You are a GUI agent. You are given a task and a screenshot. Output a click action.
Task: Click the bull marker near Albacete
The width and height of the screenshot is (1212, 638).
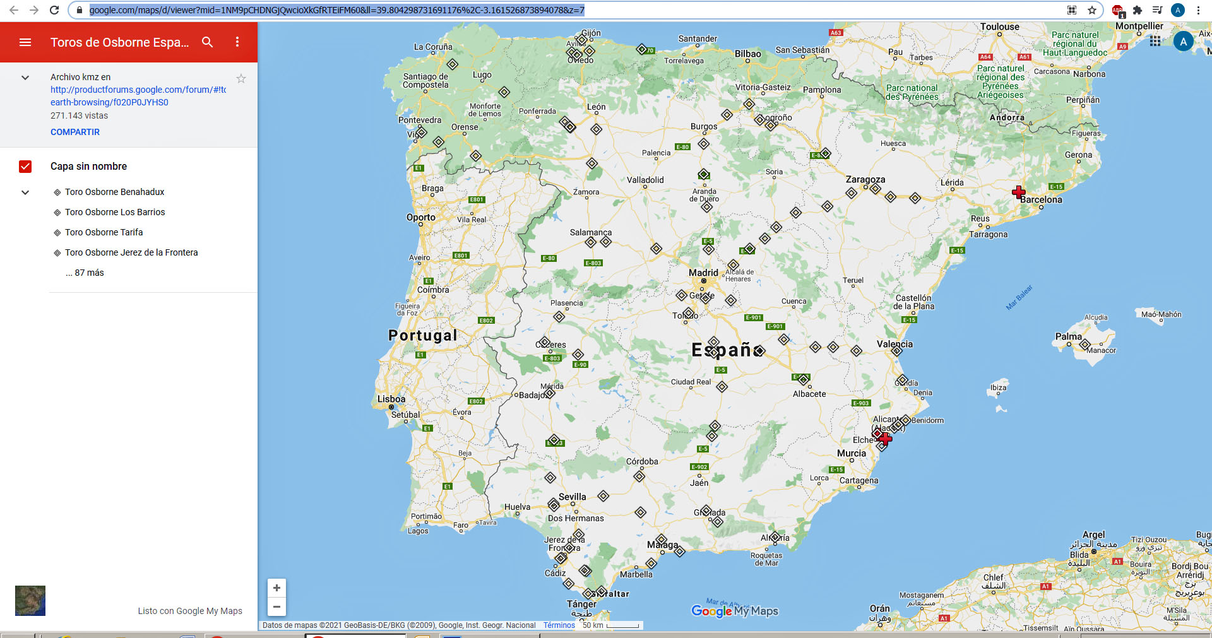[804, 379]
